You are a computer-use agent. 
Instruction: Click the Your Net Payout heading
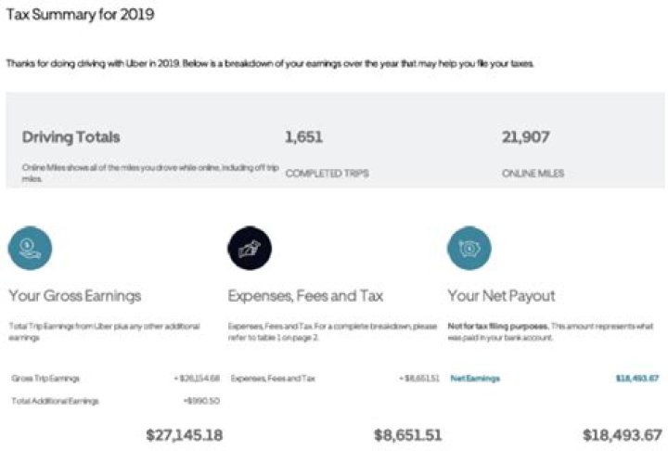pyautogui.click(x=501, y=296)
